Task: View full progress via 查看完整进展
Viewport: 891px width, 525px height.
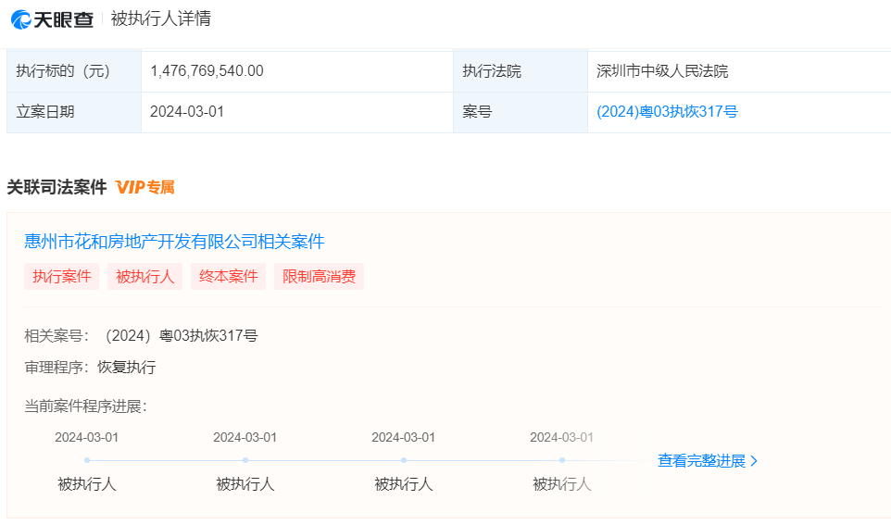Action: tap(701, 461)
